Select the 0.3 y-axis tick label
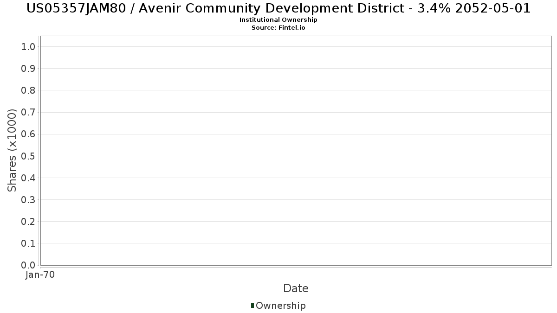This screenshot has width=557, height=313. pyautogui.click(x=28, y=200)
